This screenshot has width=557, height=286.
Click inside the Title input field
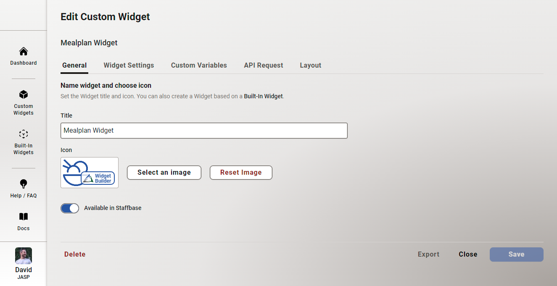coord(204,131)
